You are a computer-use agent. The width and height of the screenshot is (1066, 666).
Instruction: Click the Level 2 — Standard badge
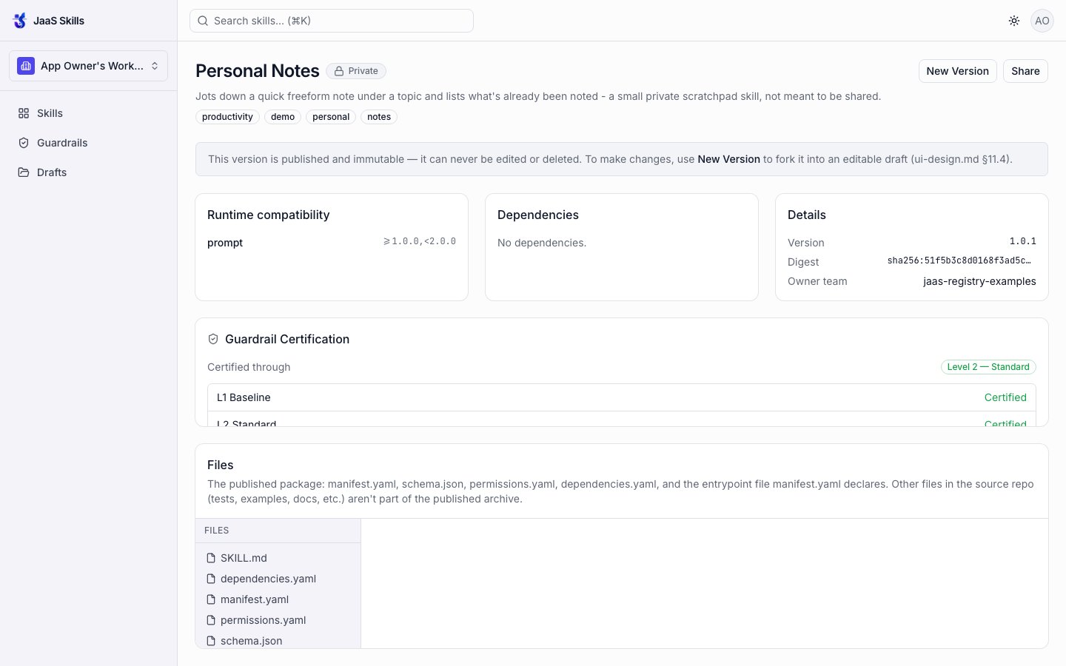[x=988, y=367]
